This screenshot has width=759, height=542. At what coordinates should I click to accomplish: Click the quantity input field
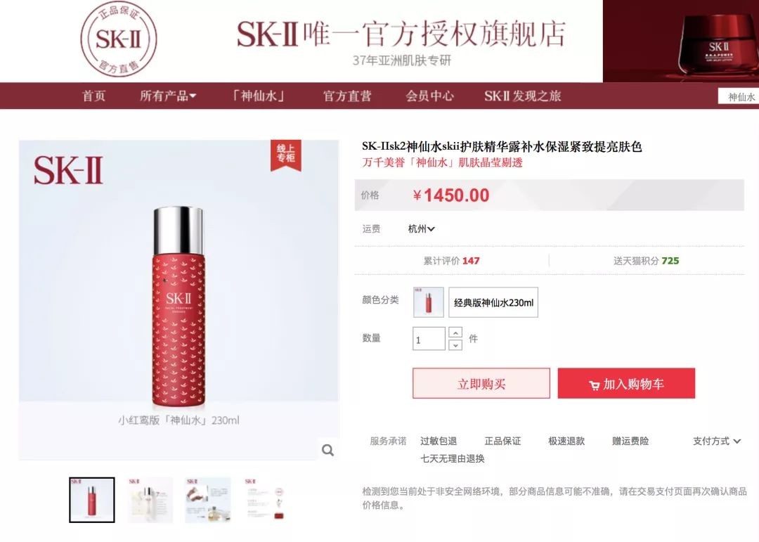pyautogui.click(x=429, y=339)
